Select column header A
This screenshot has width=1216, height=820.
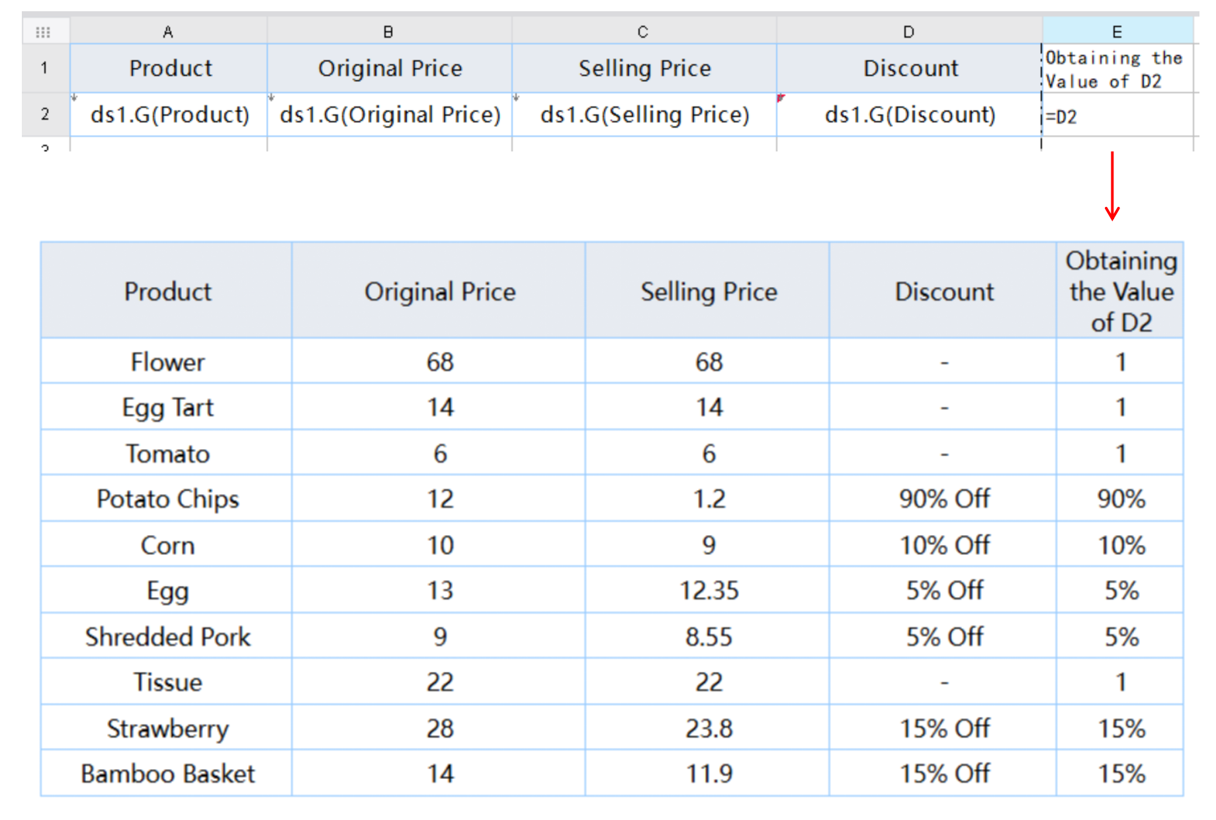coord(169,30)
